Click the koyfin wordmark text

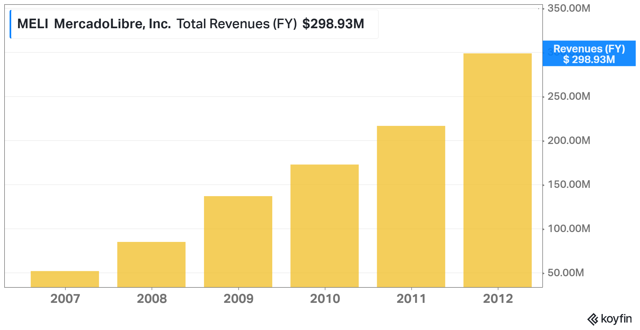point(616,319)
